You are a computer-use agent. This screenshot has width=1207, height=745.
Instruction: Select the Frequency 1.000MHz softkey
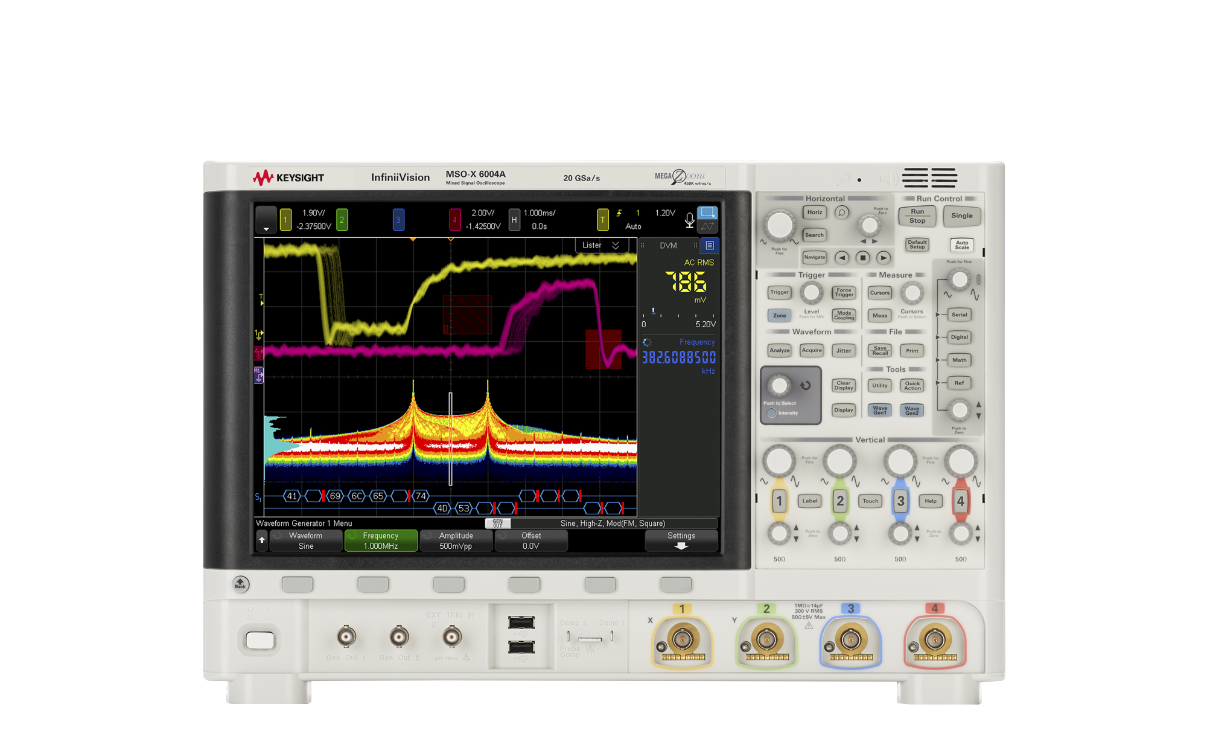coord(381,540)
